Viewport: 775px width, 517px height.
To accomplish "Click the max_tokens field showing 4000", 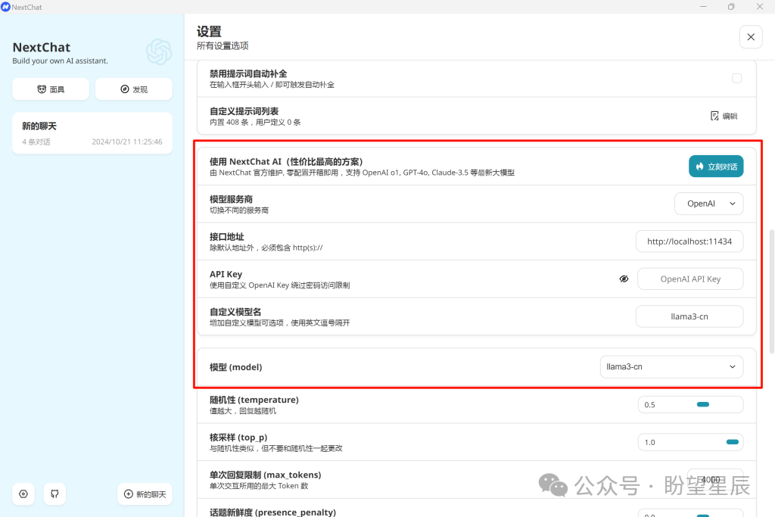I will [x=714, y=479].
